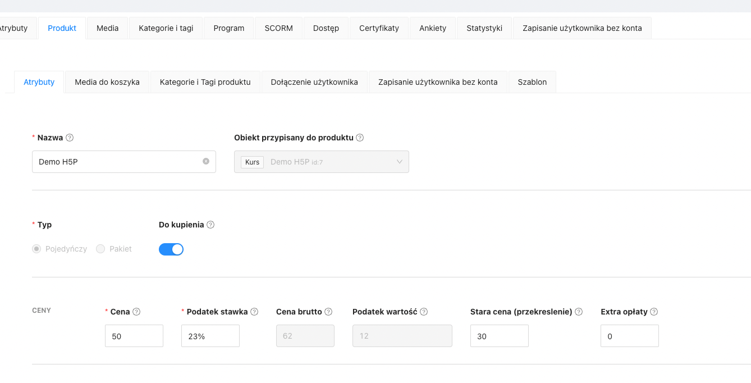Open help tooltip for Podatek wartość

pyautogui.click(x=424, y=311)
